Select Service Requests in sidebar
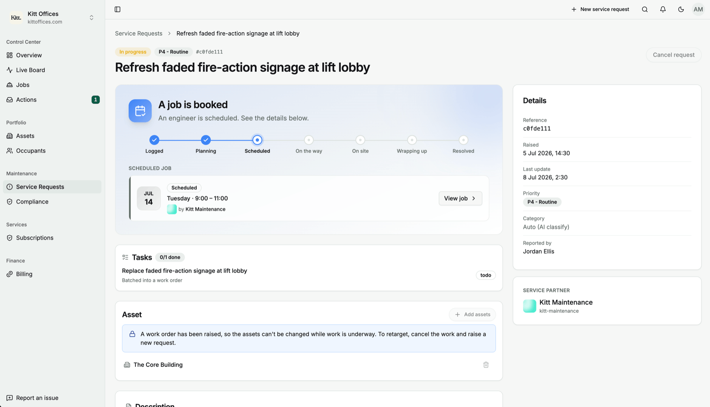 [x=52, y=187]
